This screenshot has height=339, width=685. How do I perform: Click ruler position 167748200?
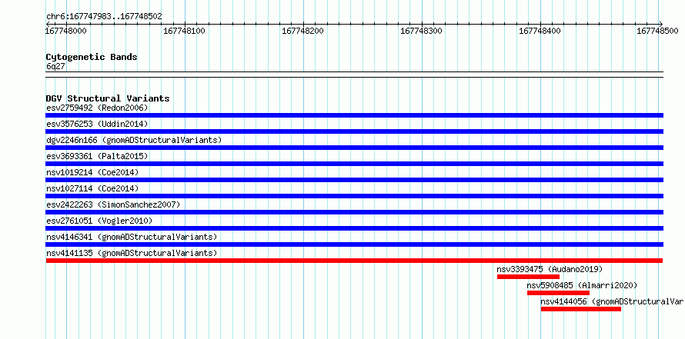(x=303, y=31)
